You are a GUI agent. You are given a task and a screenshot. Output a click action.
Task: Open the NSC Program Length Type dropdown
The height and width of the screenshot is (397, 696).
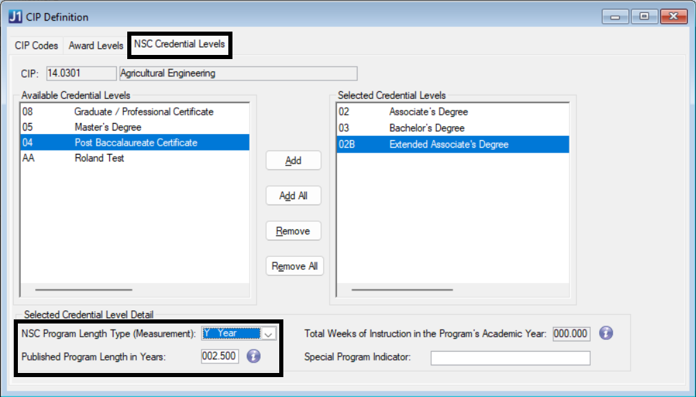click(x=268, y=333)
